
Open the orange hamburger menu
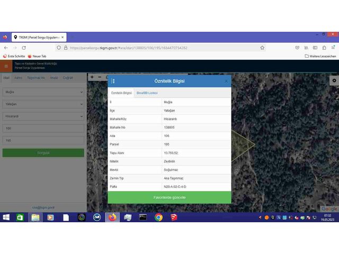[6, 66]
